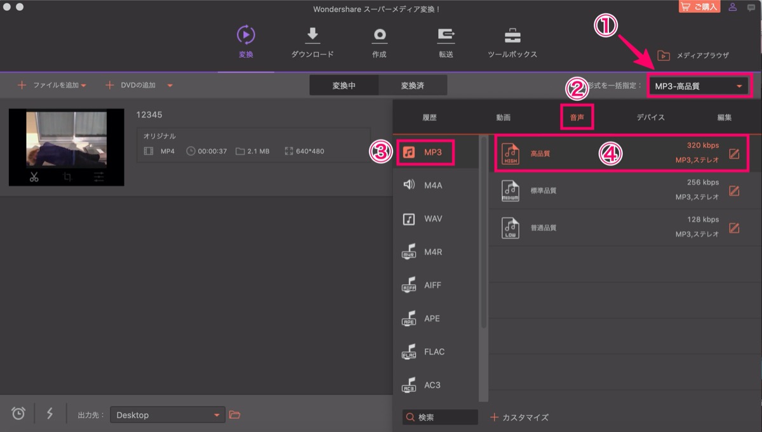Switch to the 変換中 tab

[344, 86]
